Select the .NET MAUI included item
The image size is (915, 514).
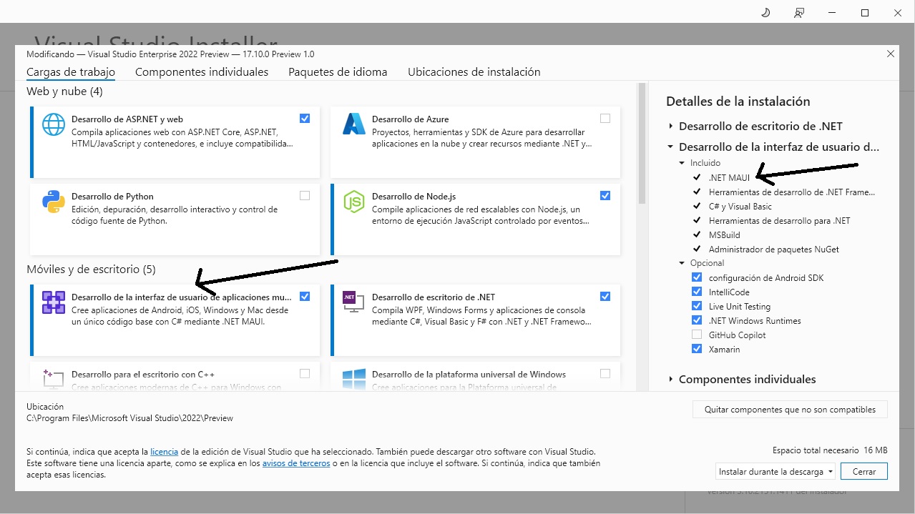tap(729, 178)
